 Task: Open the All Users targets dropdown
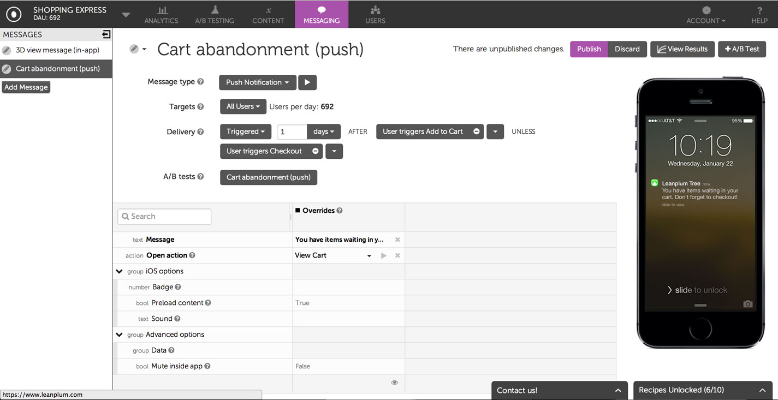[243, 106]
